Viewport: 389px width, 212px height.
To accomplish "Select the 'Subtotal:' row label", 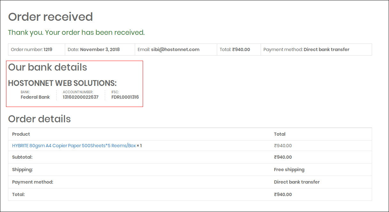I will pyautogui.click(x=22, y=157).
